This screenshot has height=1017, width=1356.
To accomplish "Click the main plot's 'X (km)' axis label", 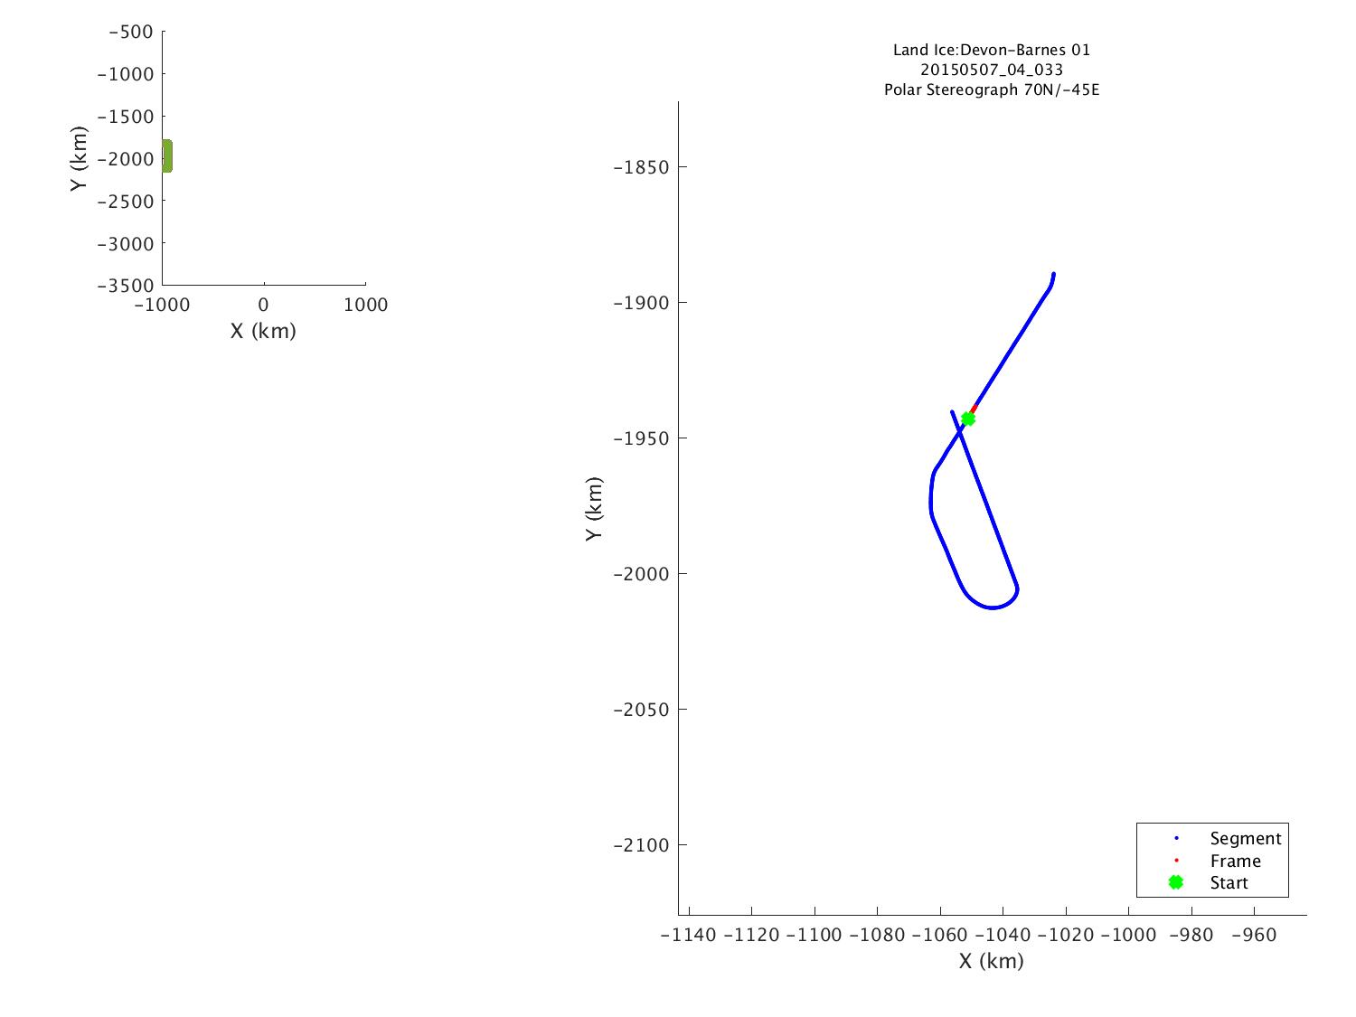I will click(991, 961).
